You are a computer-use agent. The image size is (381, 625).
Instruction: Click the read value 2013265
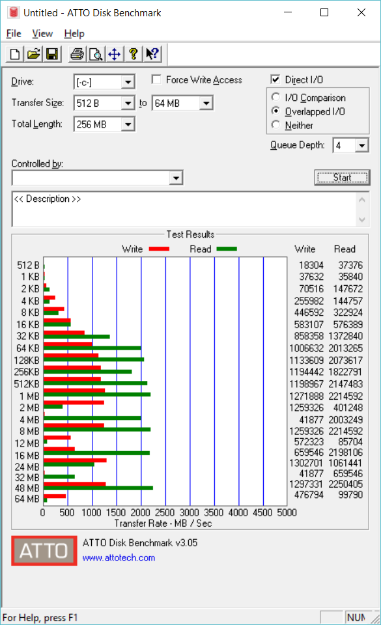346,348
